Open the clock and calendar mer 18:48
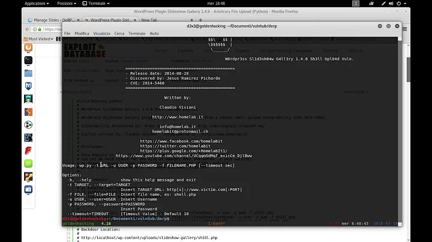The height and width of the screenshot is (242, 432). click(216, 4)
